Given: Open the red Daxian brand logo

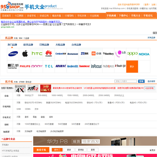Looking at the screenshot, I should [x=85, y=66].
